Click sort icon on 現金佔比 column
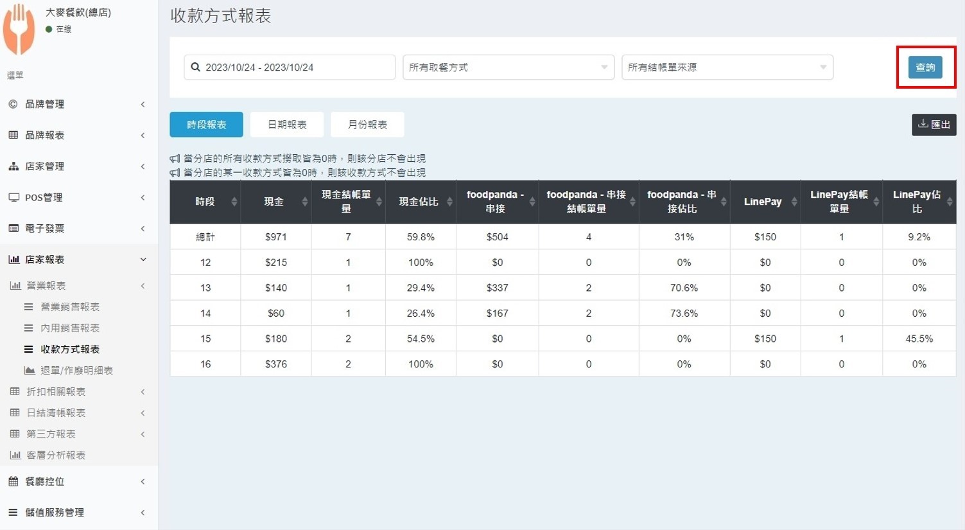 tap(449, 202)
